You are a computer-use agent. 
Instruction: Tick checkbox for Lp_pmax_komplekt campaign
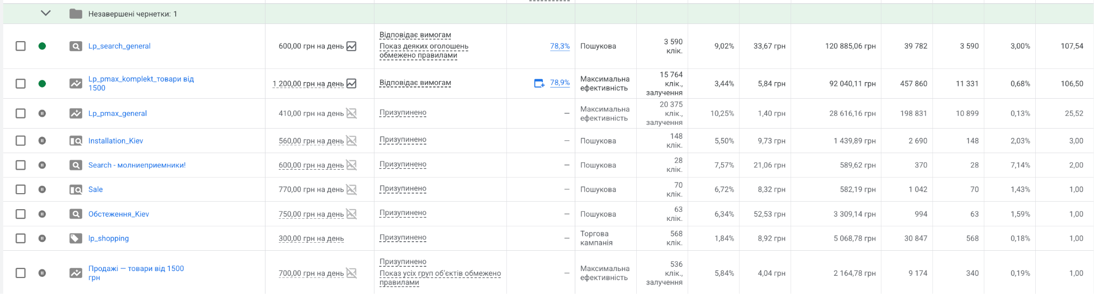click(x=20, y=83)
